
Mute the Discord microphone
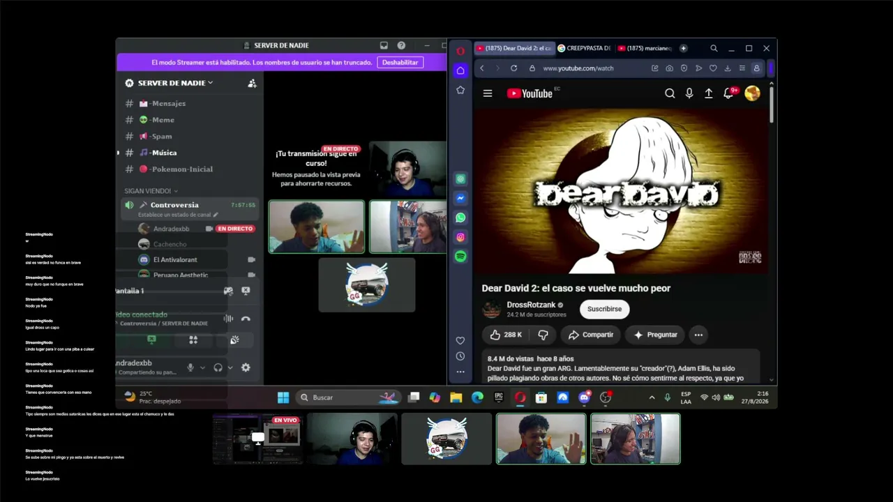pyautogui.click(x=190, y=367)
